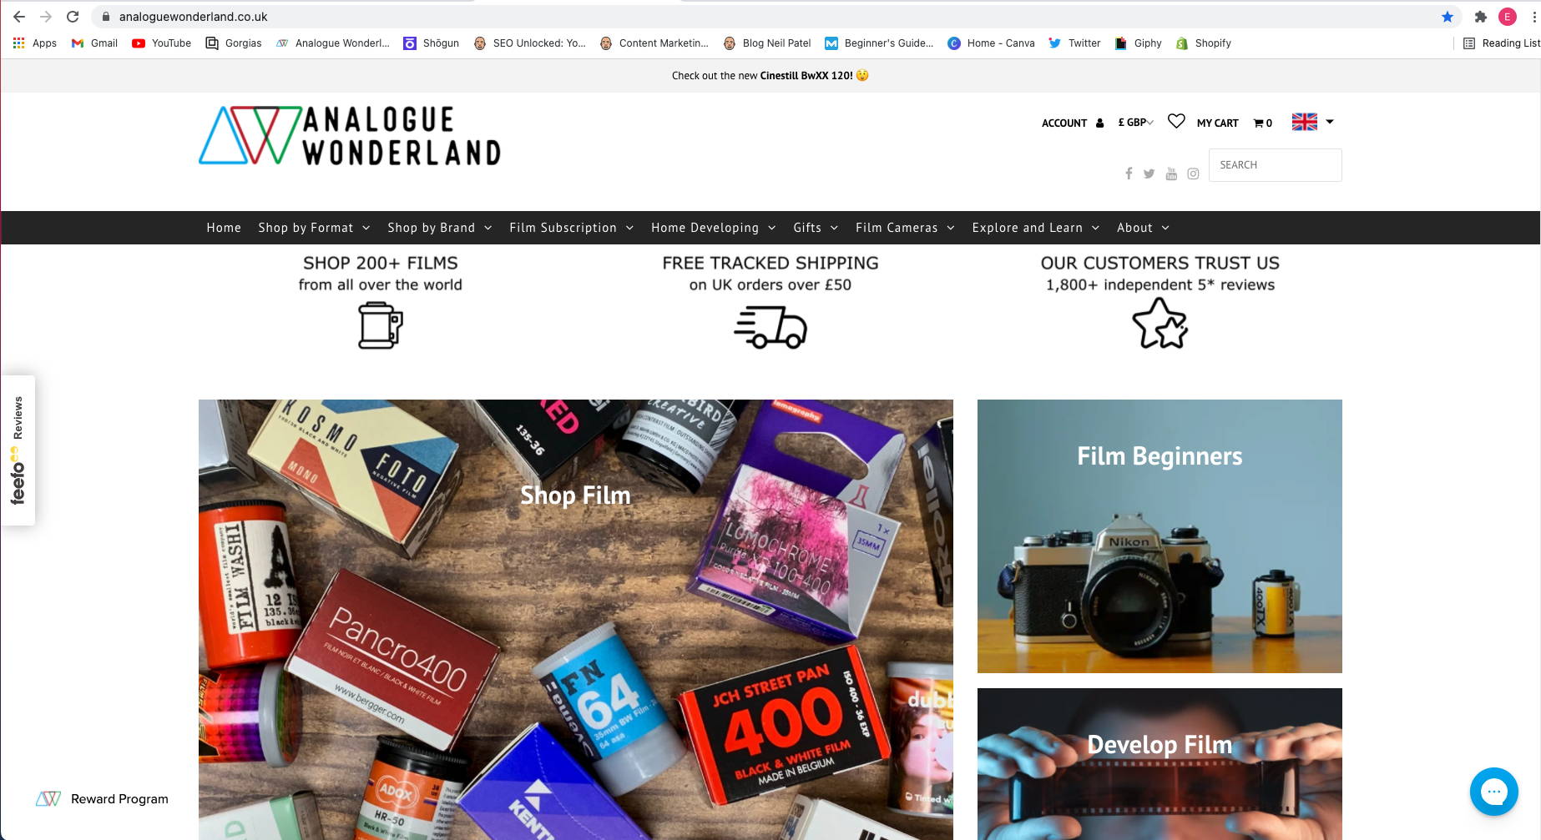Viewport: 1541px width, 840px height.
Task: Open the Film Cameras menu
Action: pyautogui.click(x=905, y=228)
